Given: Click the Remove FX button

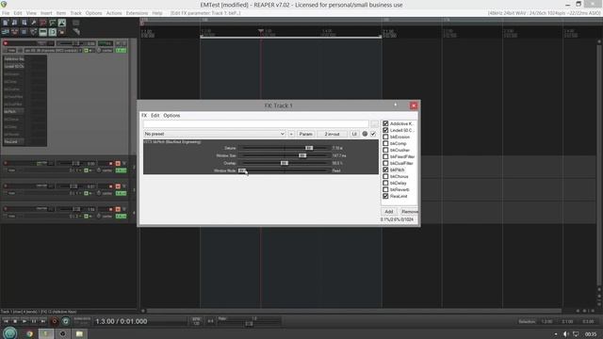Looking at the screenshot, I should tap(409, 211).
